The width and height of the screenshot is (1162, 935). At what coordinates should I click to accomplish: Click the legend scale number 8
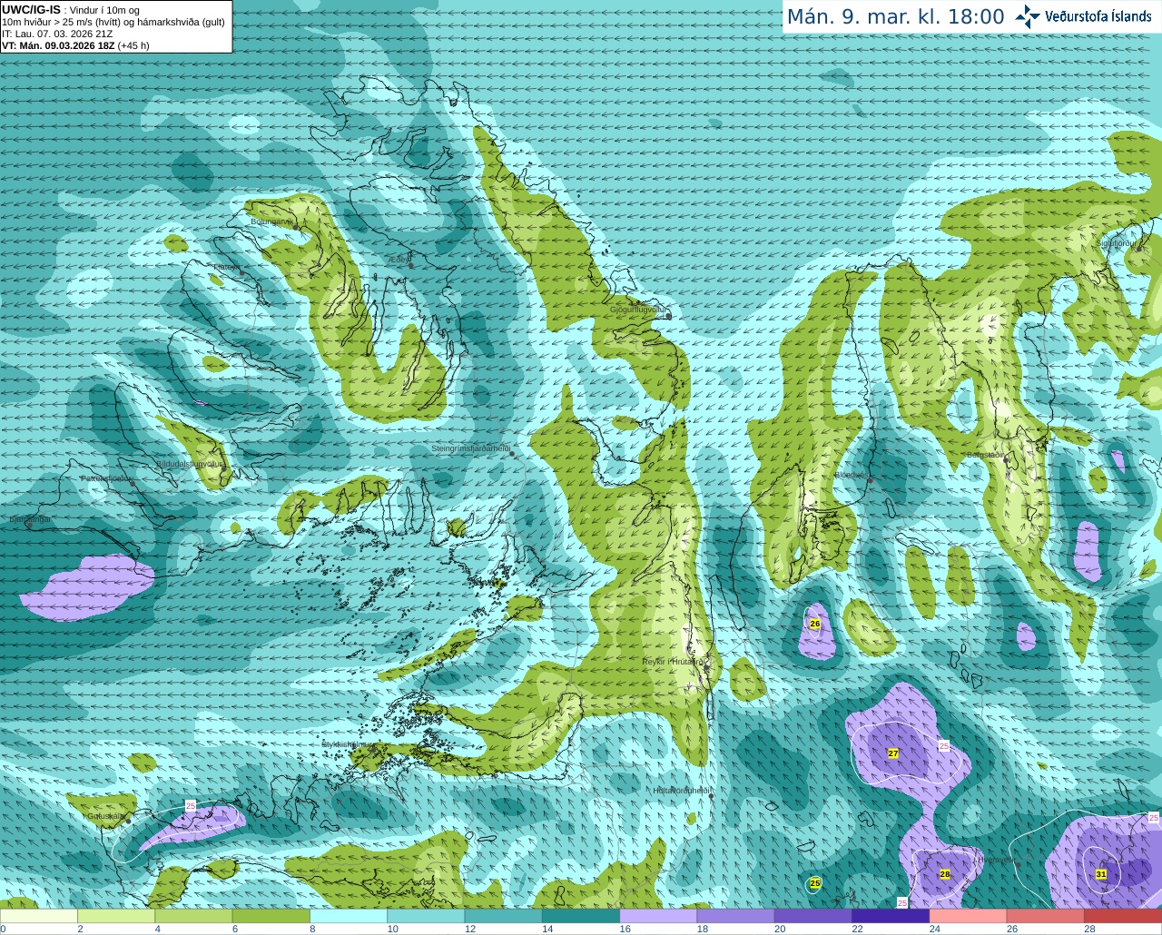pyautogui.click(x=312, y=929)
